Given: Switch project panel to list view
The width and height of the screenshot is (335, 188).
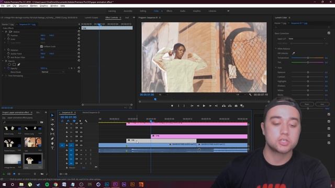Looking at the screenshot, I should pyautogui.click(x=9, y=174).
